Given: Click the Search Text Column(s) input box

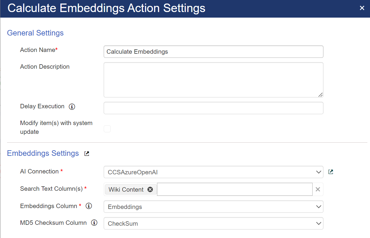Looking at the screenshot, I should [234, 190].
